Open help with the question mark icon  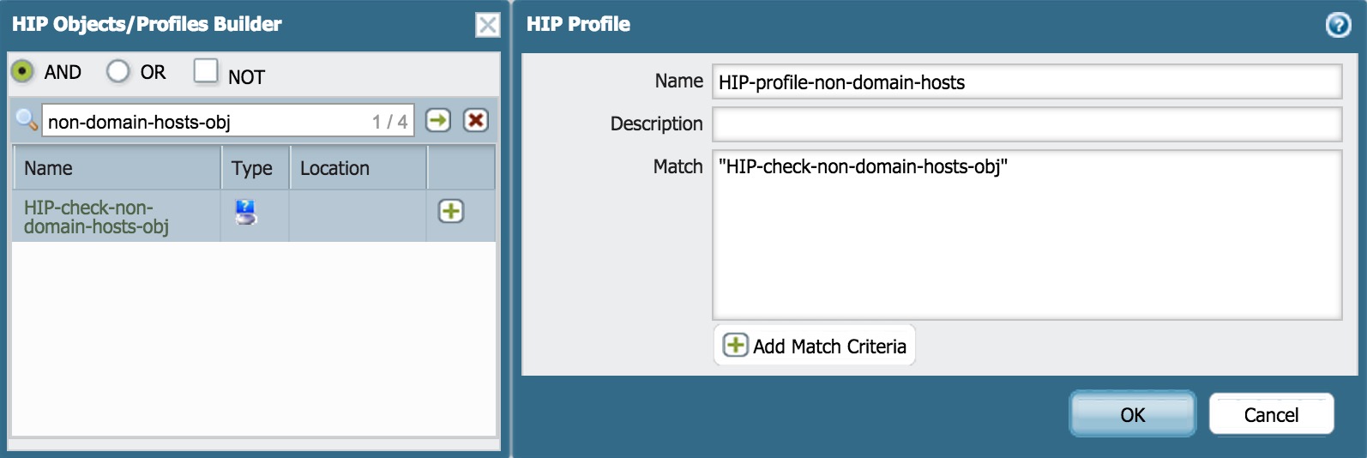(x=1338, y=25)
